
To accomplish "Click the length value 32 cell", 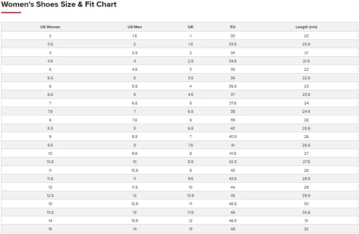I will pos(306,229).
